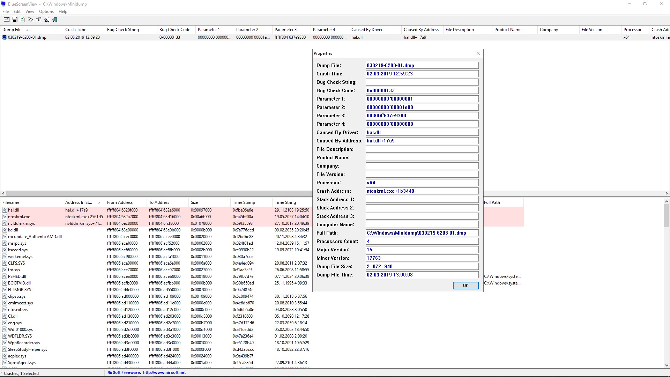Click the file icon beside ntoskrnl.exe

click(x=5, y=217)
